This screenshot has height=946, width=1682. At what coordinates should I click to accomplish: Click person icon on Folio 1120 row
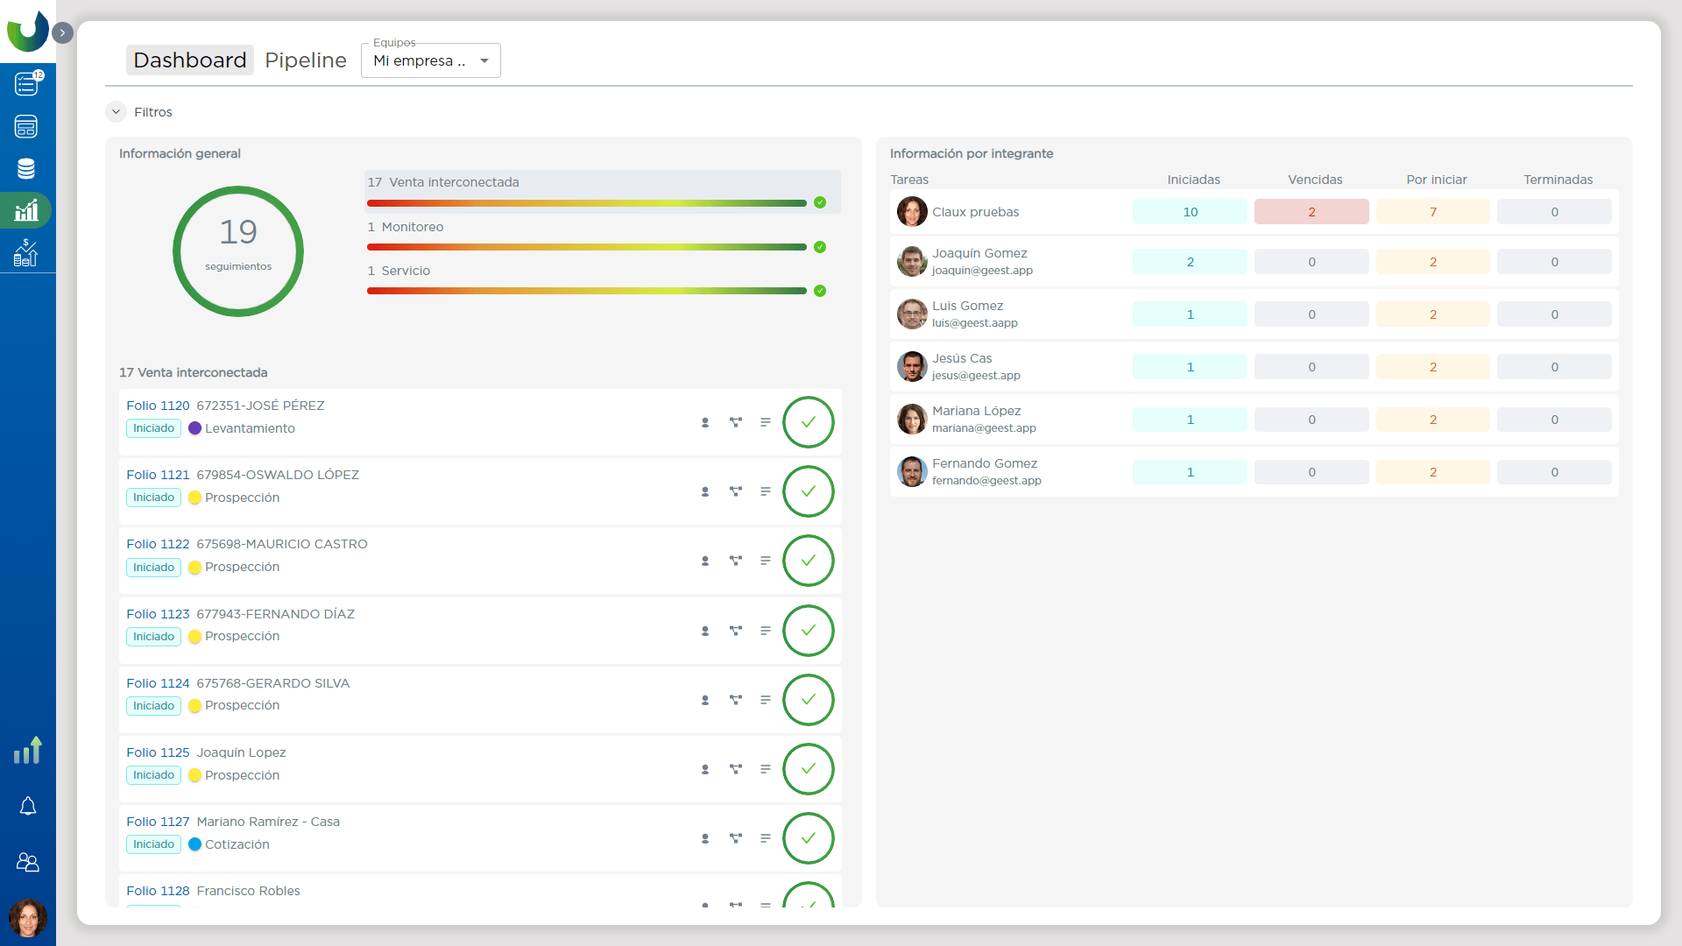pyautogui.click(x=705, y=422)
